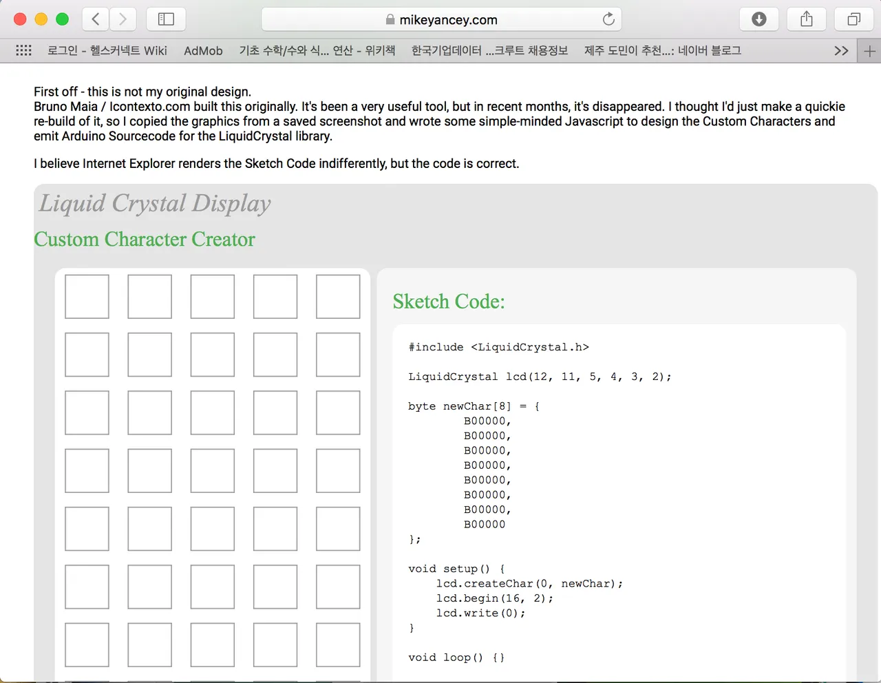
Task: Click the "LiquidCrystal lcd(12, 11, 5, 4, 3, 2);" line
Action: pyautogui.click(x=540, y=377)
